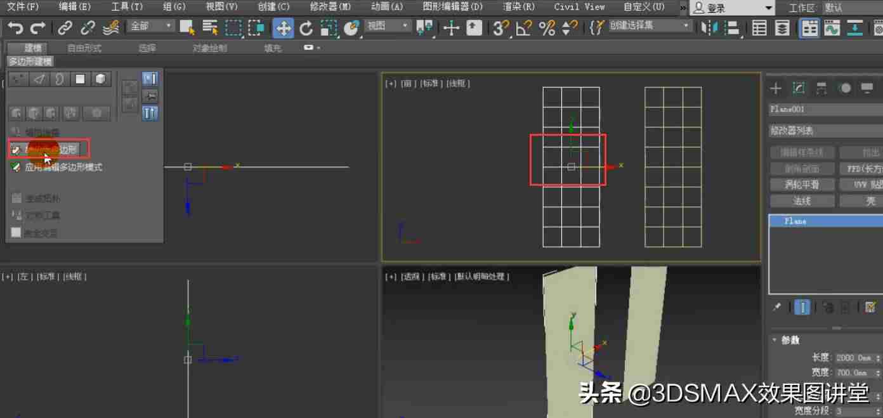883x418 pixels.
Task: Collapse the 参数 rollout
Action: (x=790, y=340)
